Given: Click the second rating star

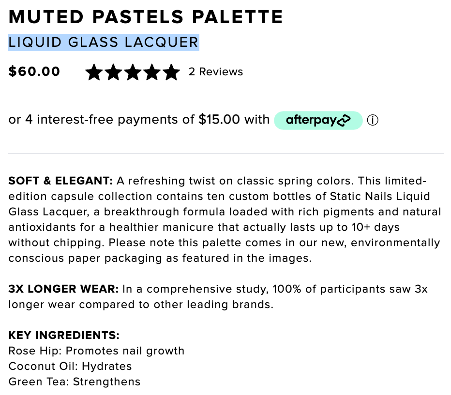Looking at the screenshot, I should 113,72.
